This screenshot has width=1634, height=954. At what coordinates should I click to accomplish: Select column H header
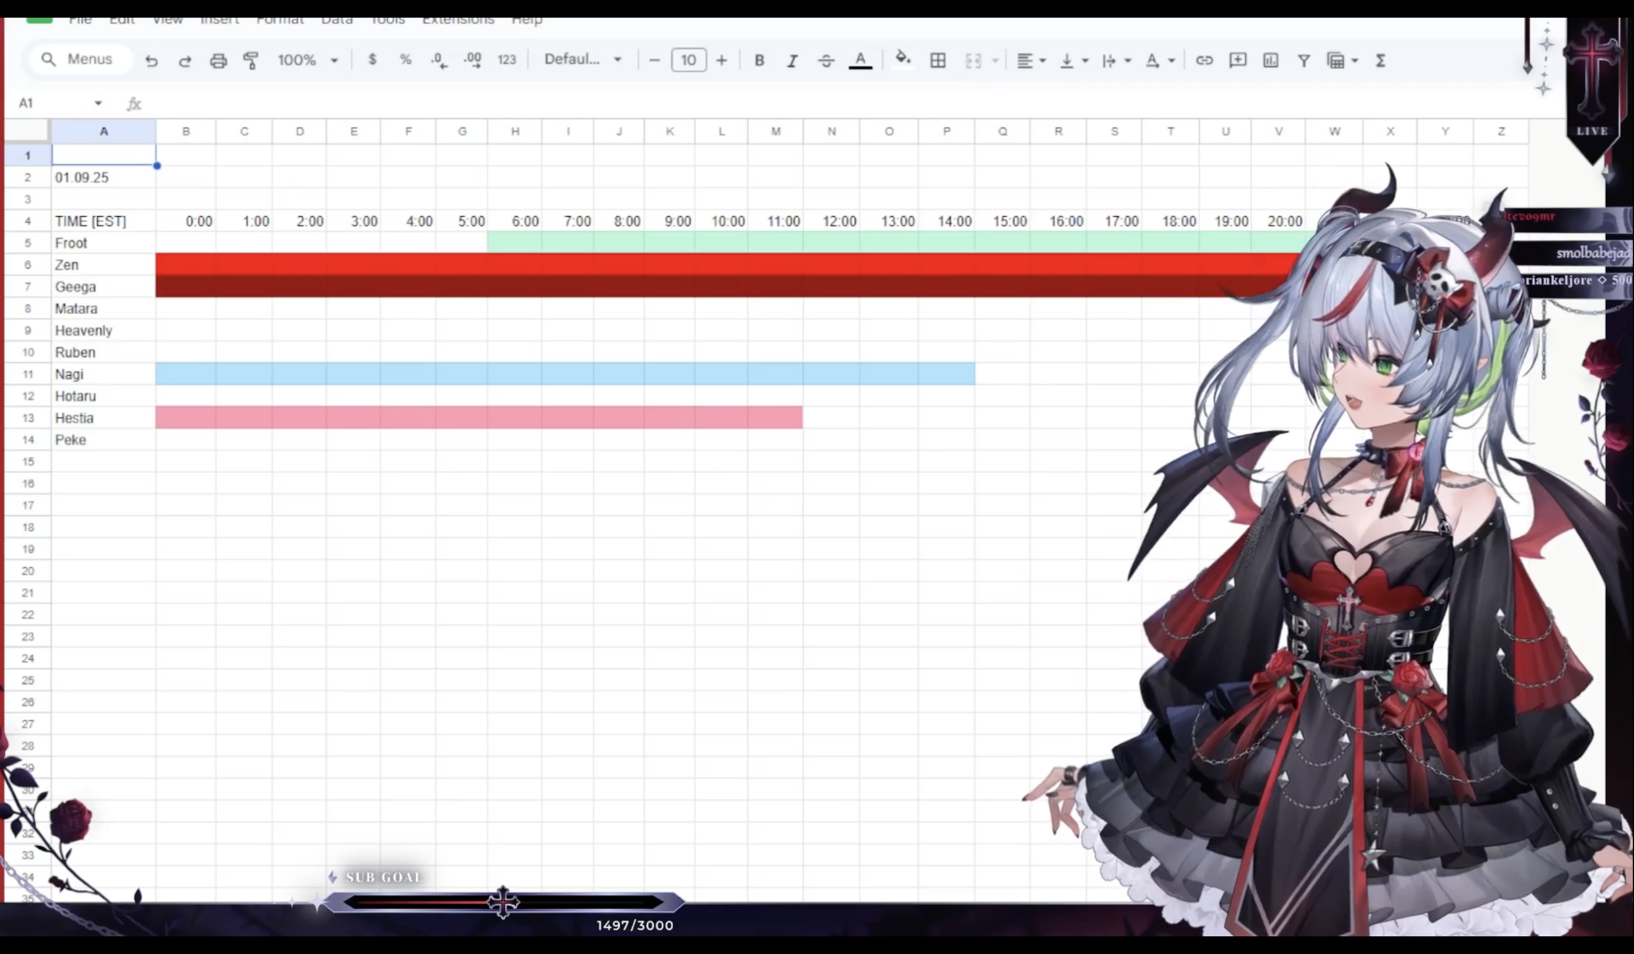[x=515, y=131]
